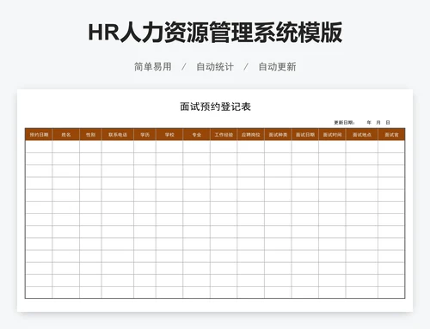The image size is (430, 329).
Task: Click the '面试预约登记表' sheet title
Action: click(x=215, y=107)
